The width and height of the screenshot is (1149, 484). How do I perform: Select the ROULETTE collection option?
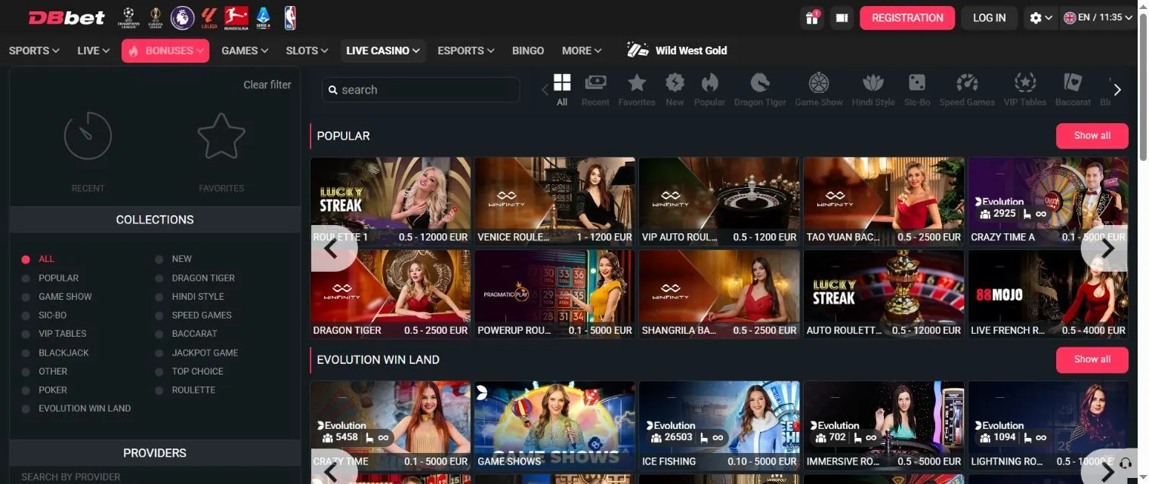(185, 390)
